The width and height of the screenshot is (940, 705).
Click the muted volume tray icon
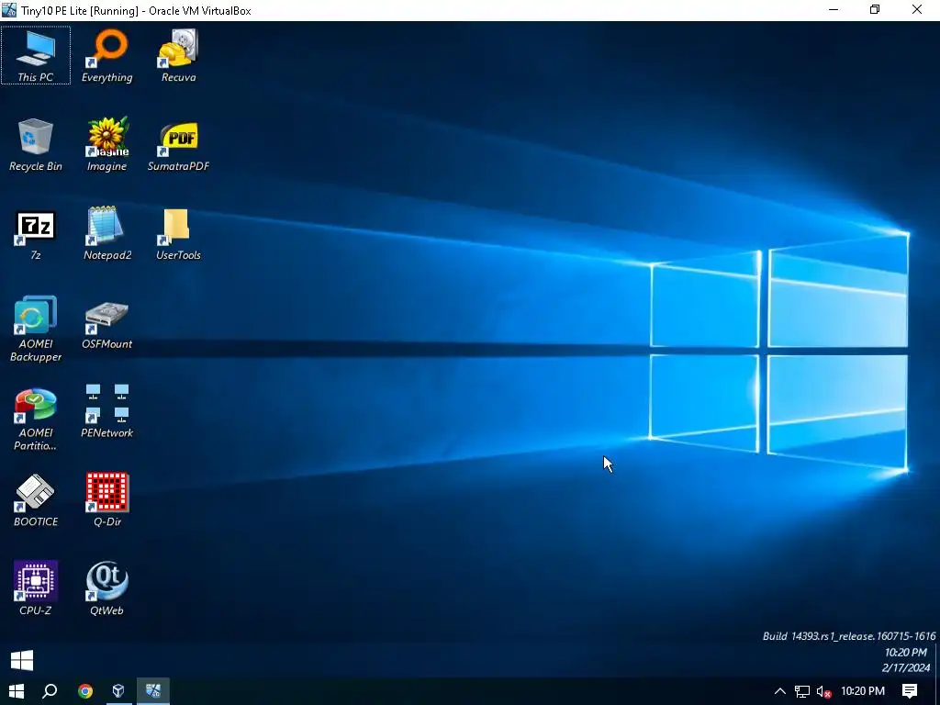pos(823,691)
